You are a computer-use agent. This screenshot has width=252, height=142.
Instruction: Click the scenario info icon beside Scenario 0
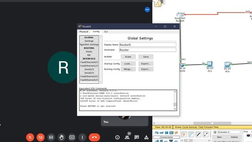(x=215, y=132)
